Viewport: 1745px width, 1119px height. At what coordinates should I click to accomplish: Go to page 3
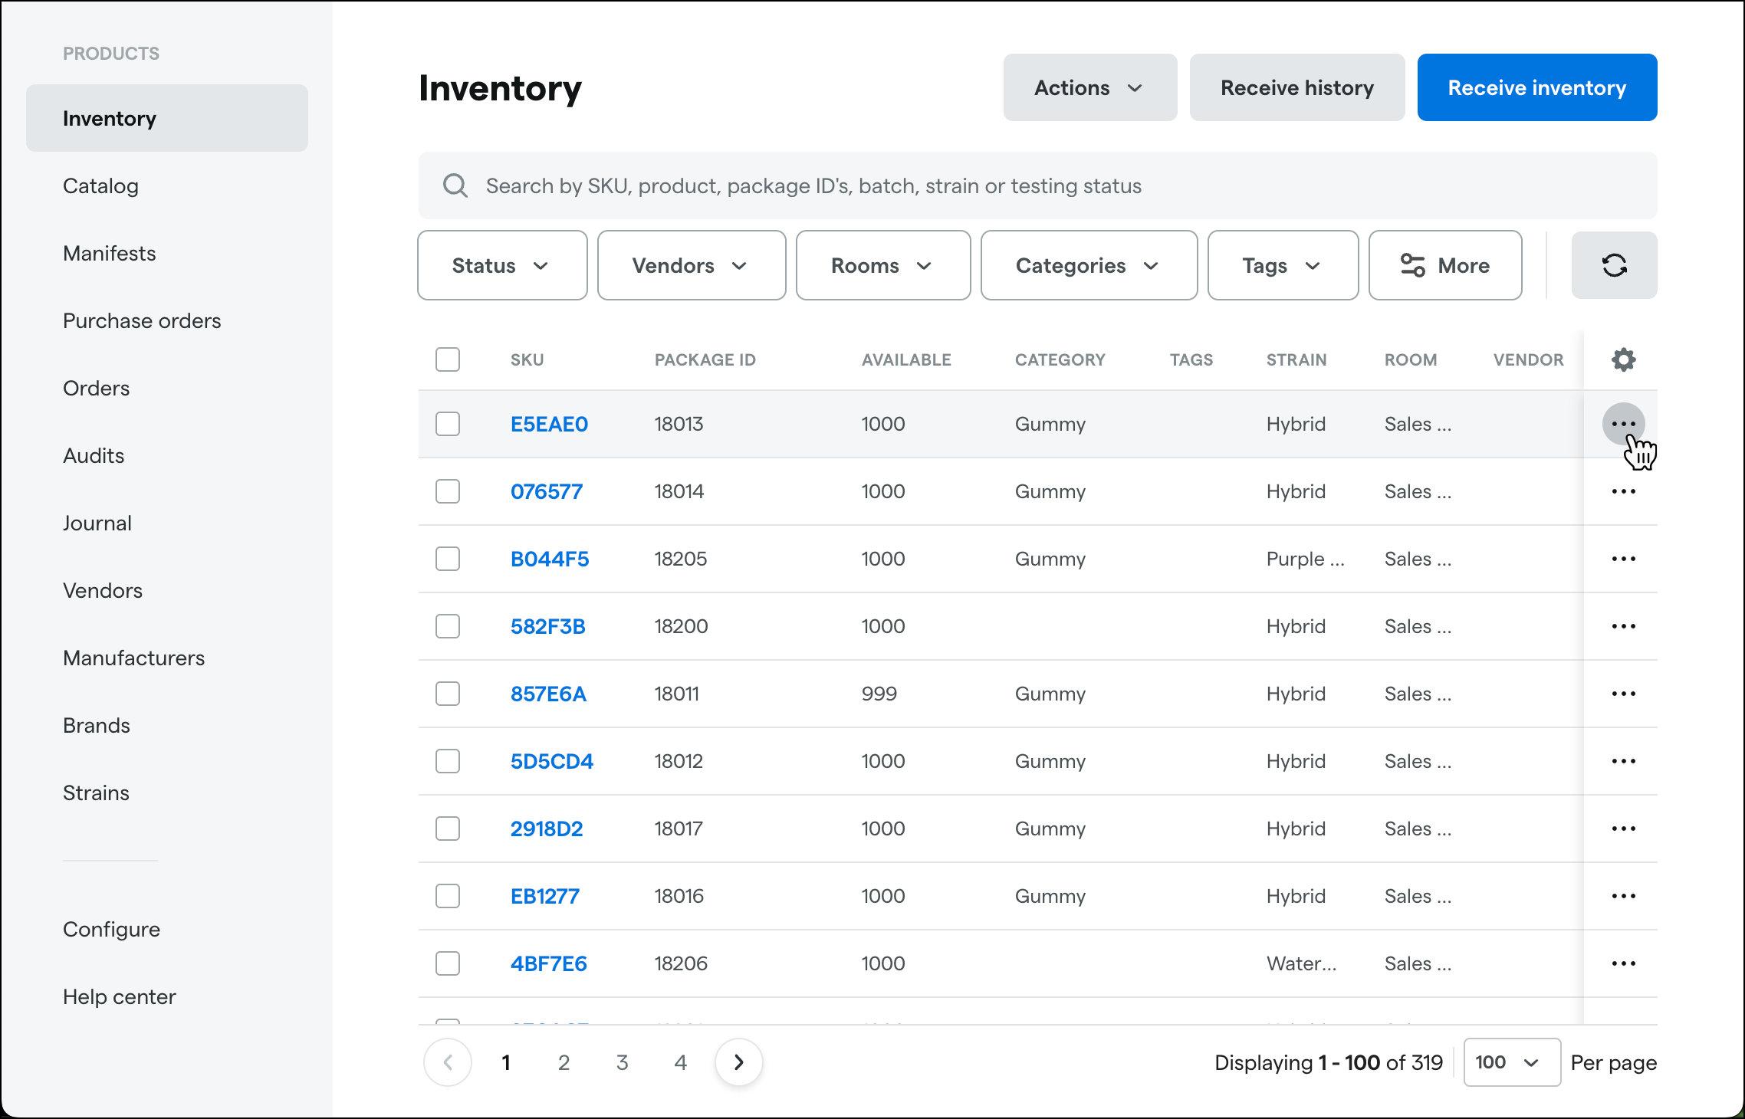[x=622, y=1062]
